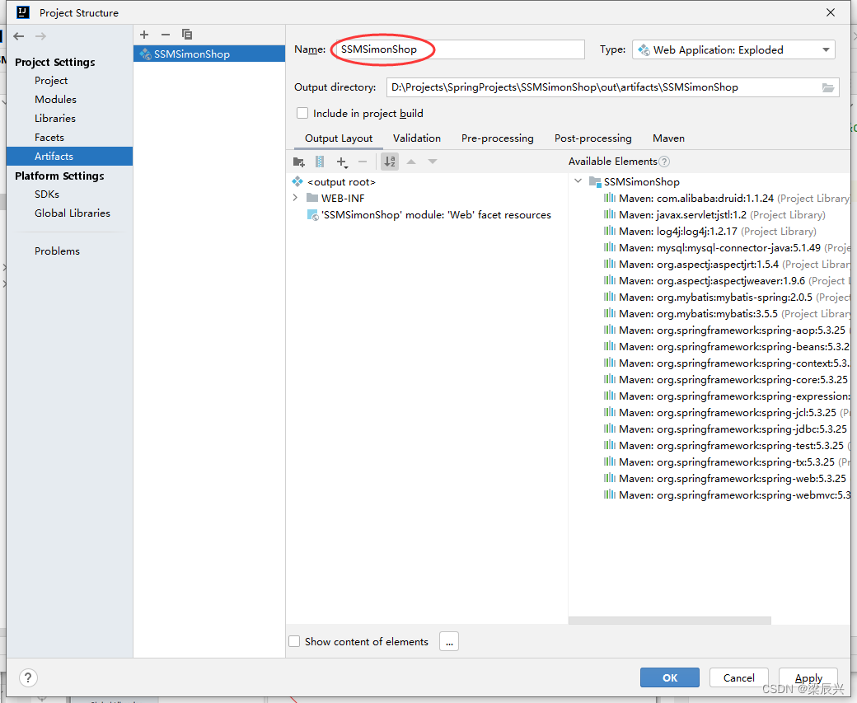
Task: Create an archive in the output layout
Action: pyautogui.click(x=320, y=162)
